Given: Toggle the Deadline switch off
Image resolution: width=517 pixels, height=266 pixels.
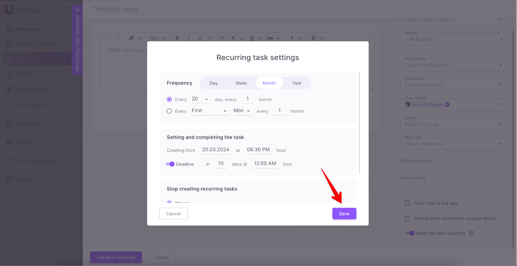Looking at the screenshot, I should click(170, 164).
